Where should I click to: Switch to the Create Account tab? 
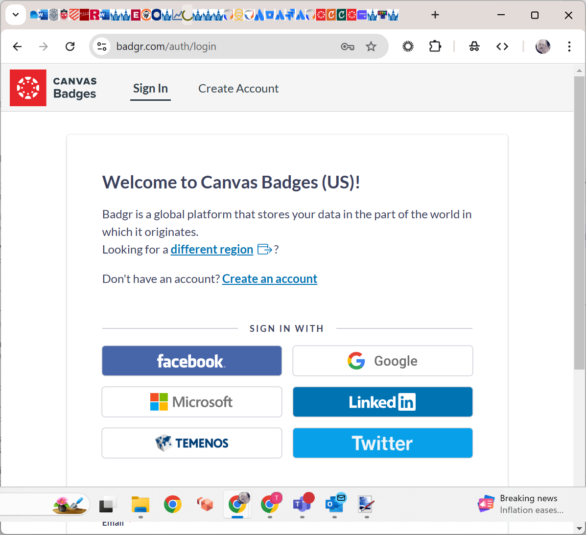point(238,89)
